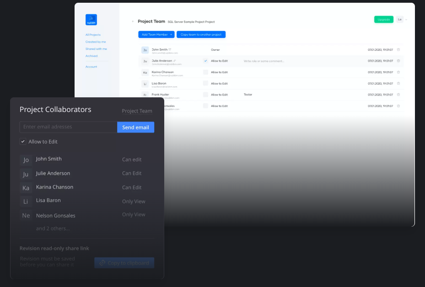Delete John Smith using the trash icon
Screen dimensions: 425x287
click(x=398, y=49)
